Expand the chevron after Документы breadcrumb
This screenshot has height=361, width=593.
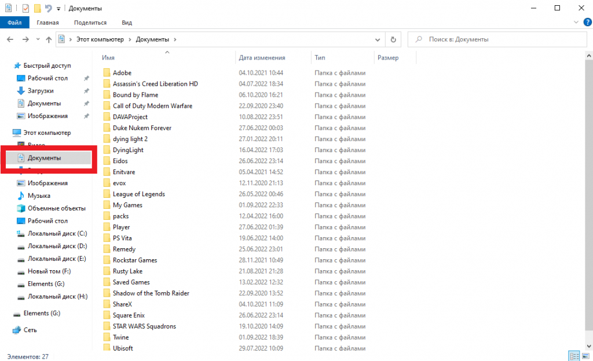click(x=175, y=39)
